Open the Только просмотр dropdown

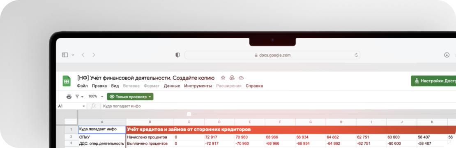click(x=130, y=97)
